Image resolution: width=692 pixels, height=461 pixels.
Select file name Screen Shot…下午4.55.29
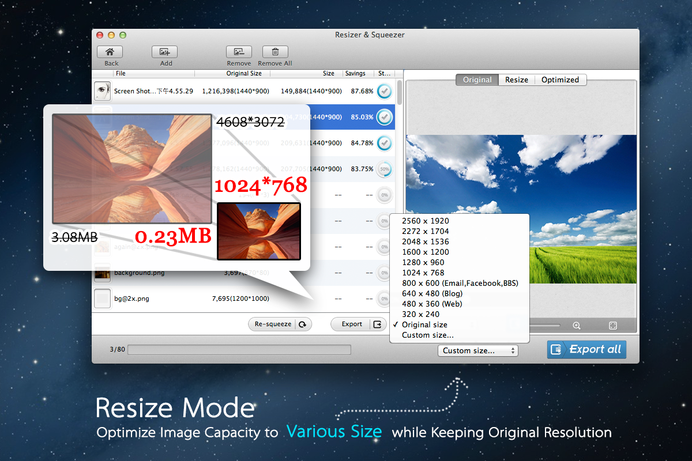point(153,91)
